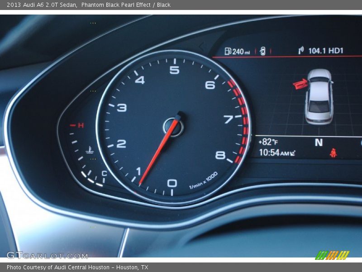This screenshot has width=362, height=272.
Task: Click the silver car overhead image
Action: pos(319,96)
